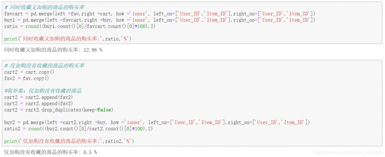Click the 'cart2 = cart.copy()' line
The image size is (385, 157).
click(x=29, y=72)
